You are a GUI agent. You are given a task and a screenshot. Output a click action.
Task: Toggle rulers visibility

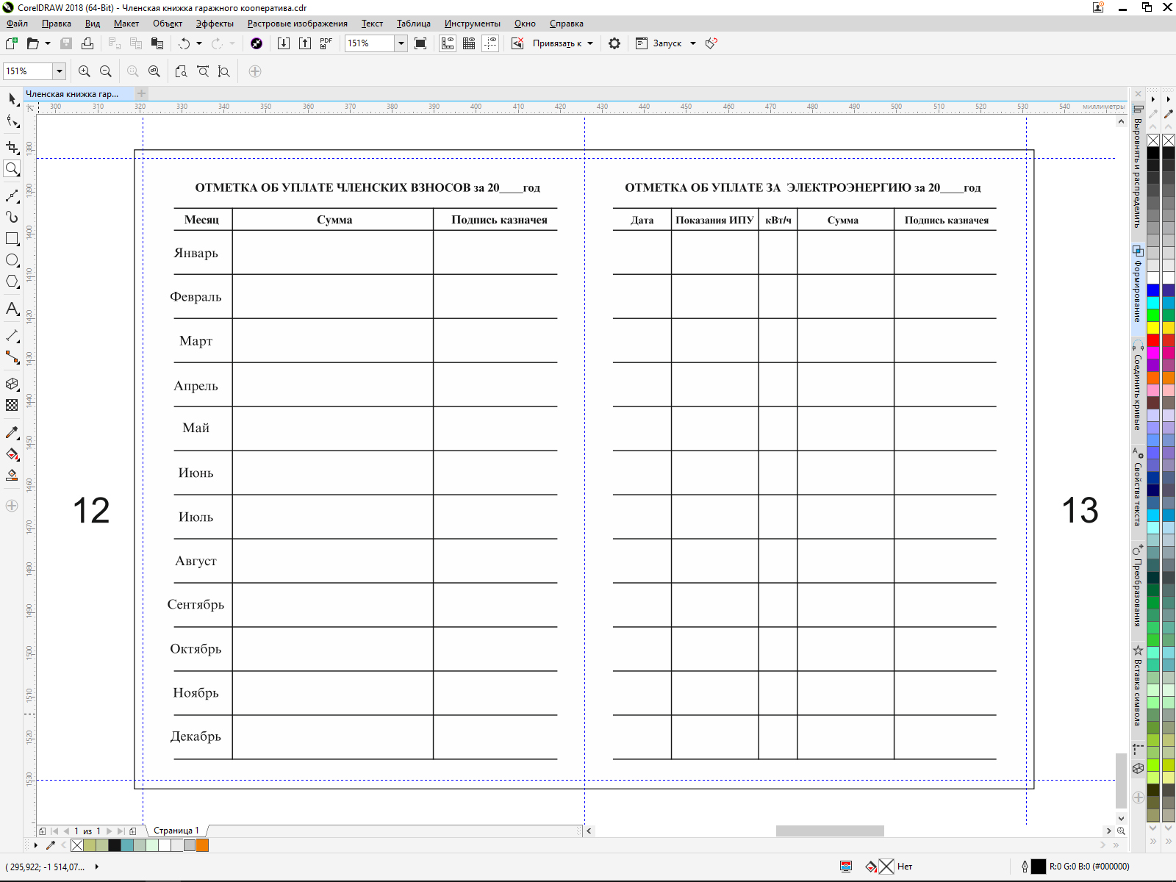(x=448, y=43)
